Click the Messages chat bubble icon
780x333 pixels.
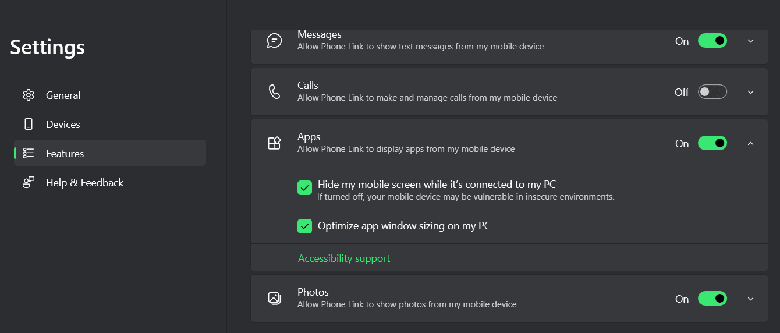274,41
